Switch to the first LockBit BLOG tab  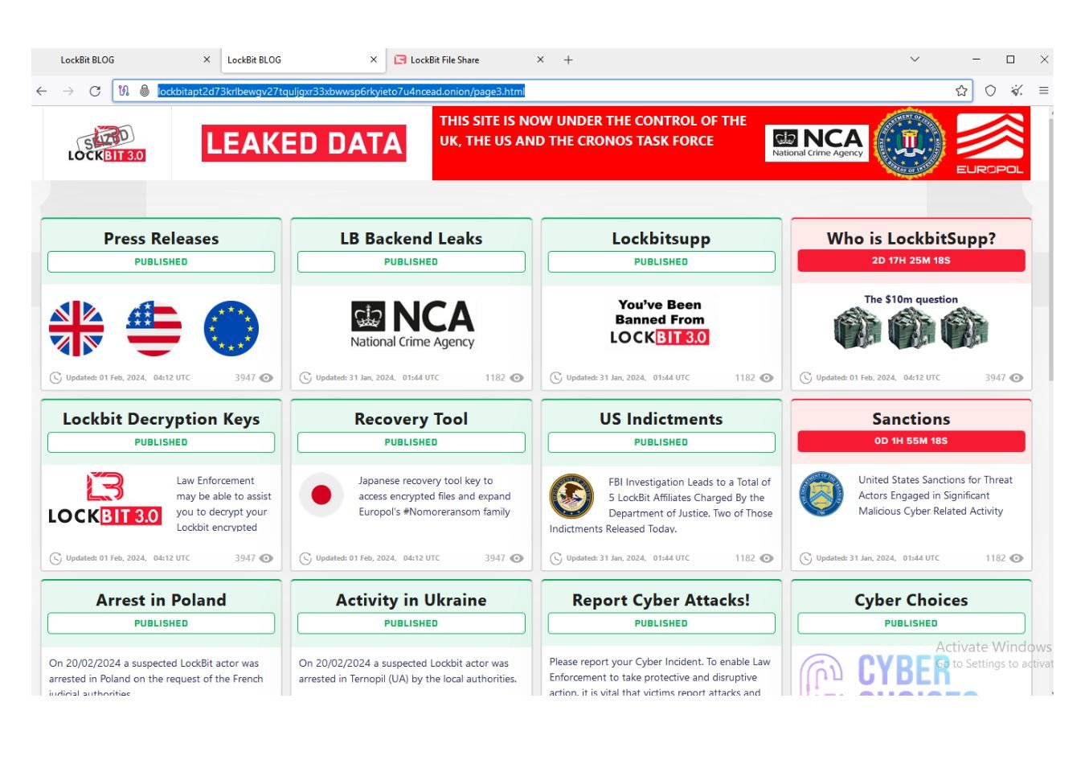pyautogui.click(x=125, y=60)
